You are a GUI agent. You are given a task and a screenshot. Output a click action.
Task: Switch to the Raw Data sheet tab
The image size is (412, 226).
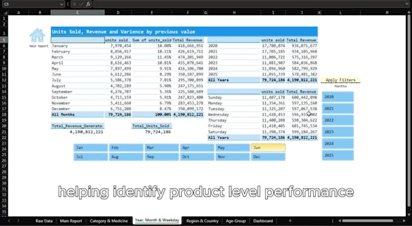[44, 221]
